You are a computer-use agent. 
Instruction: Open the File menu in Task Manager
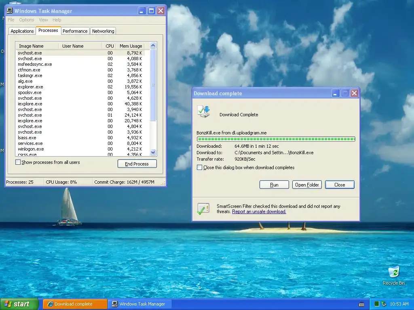[x=11, y=20]
